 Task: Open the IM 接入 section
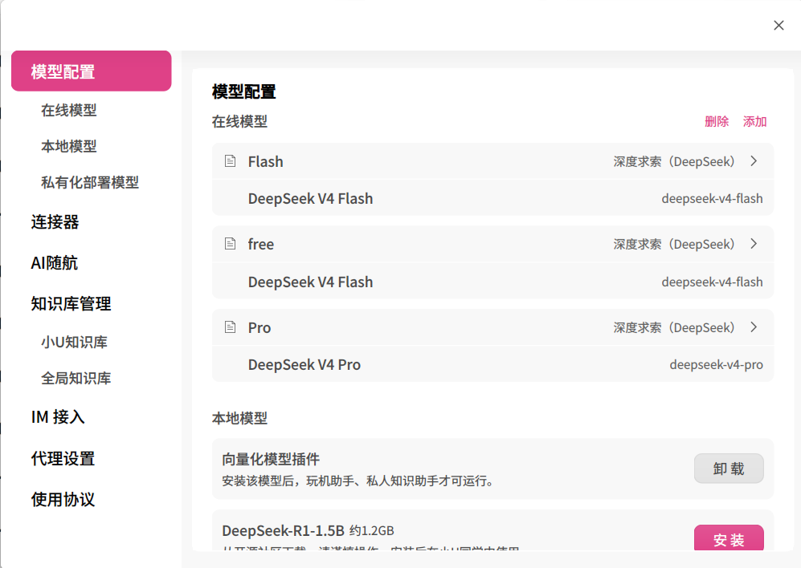click(58, 417)
